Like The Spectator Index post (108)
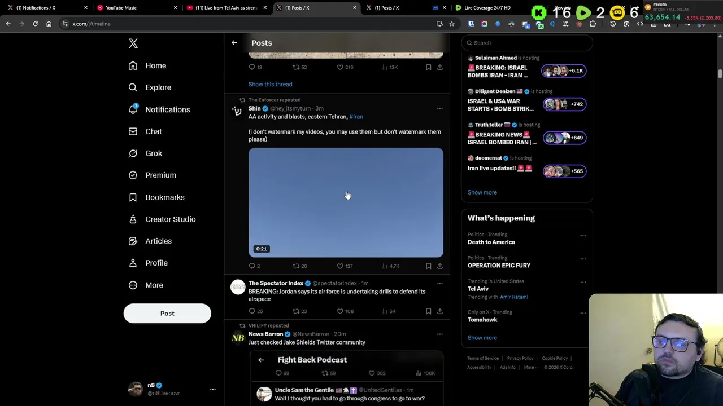 [x=345, y=311]
